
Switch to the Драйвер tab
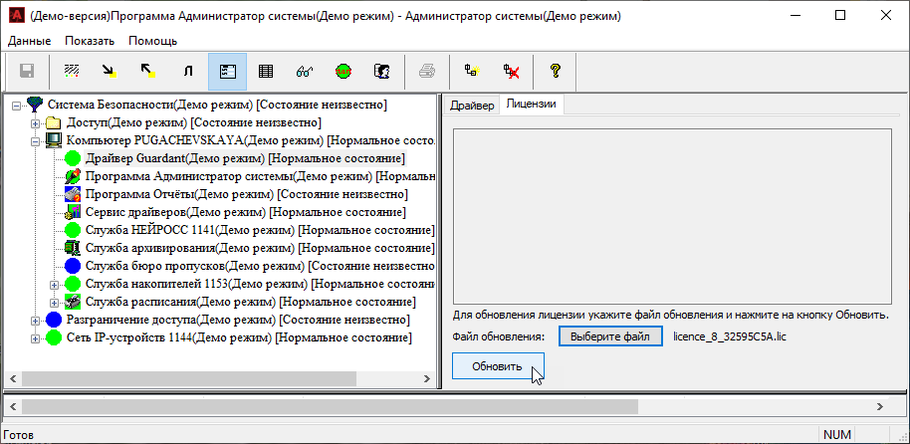coord(471,106)
